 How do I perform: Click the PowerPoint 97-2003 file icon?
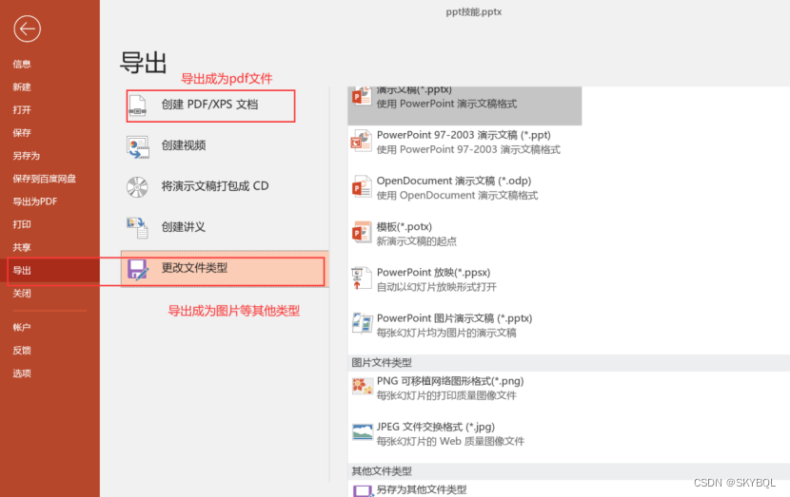(362, 141)
